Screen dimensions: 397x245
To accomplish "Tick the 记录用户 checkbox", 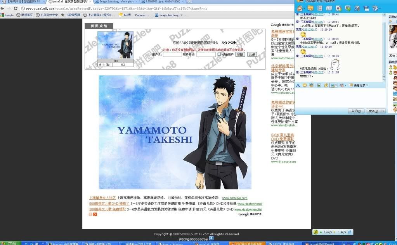I will [219, 54].
